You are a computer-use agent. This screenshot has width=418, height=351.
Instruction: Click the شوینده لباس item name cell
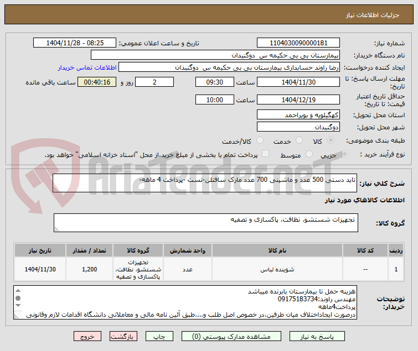(x=277, y=269)
